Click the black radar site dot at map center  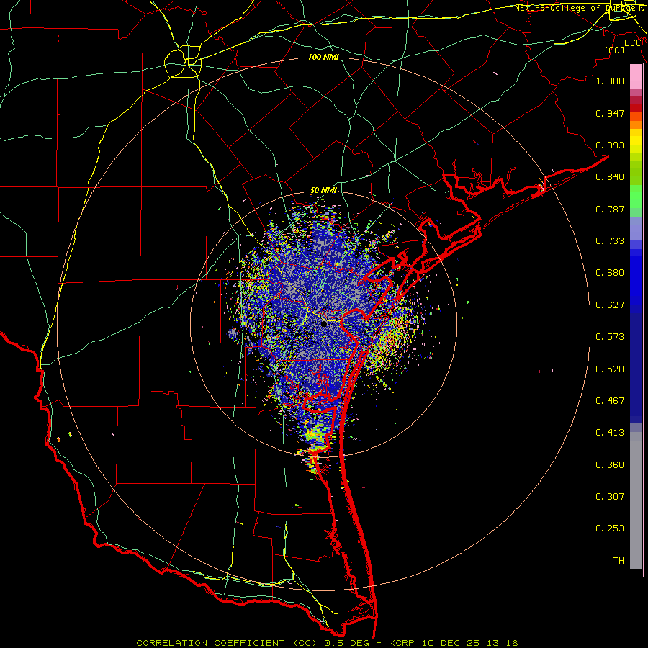pos(324,324)
